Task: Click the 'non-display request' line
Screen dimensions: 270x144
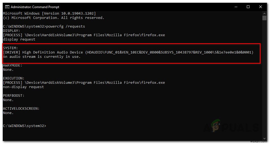Action: pos(23,87)
